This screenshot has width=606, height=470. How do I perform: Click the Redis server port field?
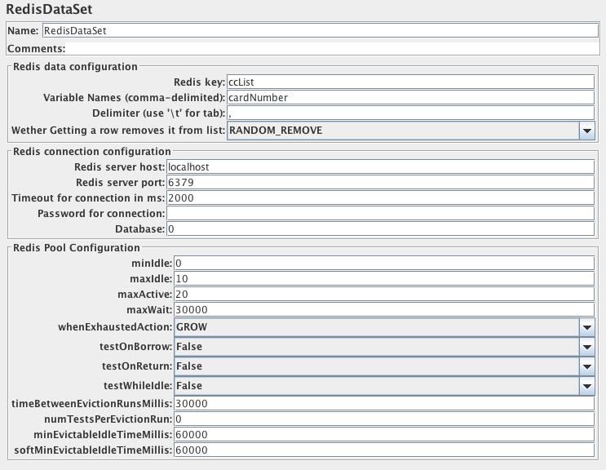tap(378, 182)
